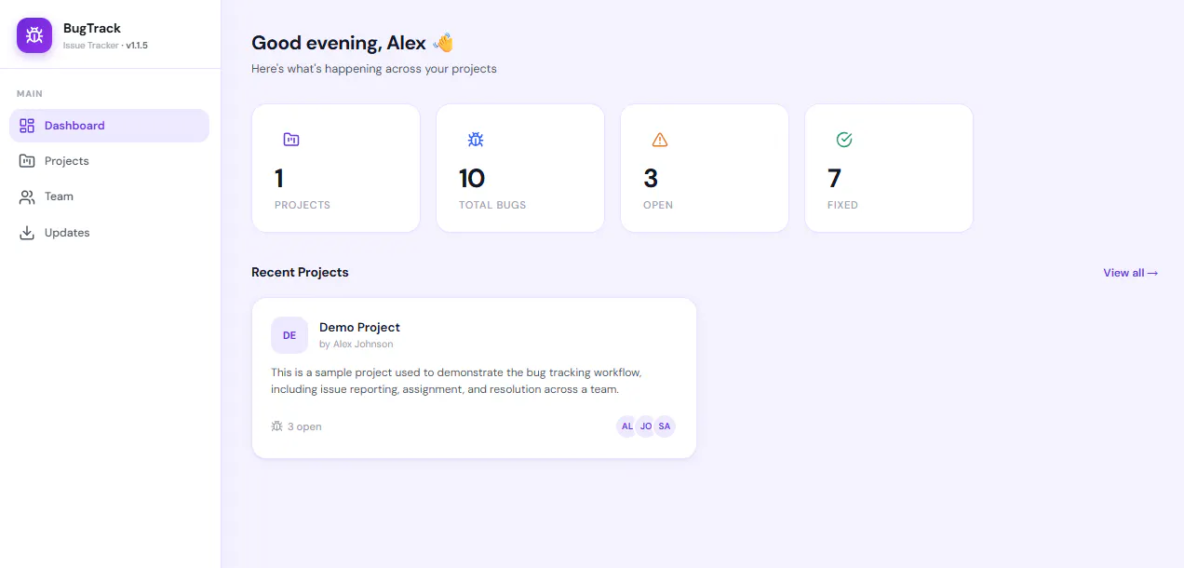Open the Demo Project title
The width and height of the screenshot is (1184, 568).
(x=359, y=327)
